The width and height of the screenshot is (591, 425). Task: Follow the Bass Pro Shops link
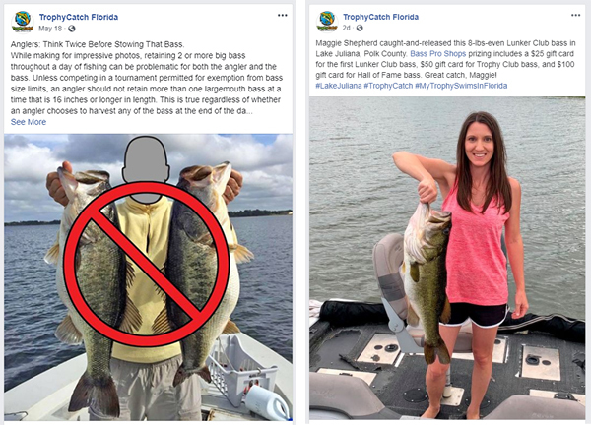coord(438,54)
